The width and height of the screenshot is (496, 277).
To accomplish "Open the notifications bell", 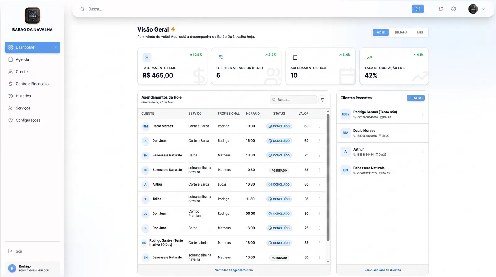I will 441,9.
